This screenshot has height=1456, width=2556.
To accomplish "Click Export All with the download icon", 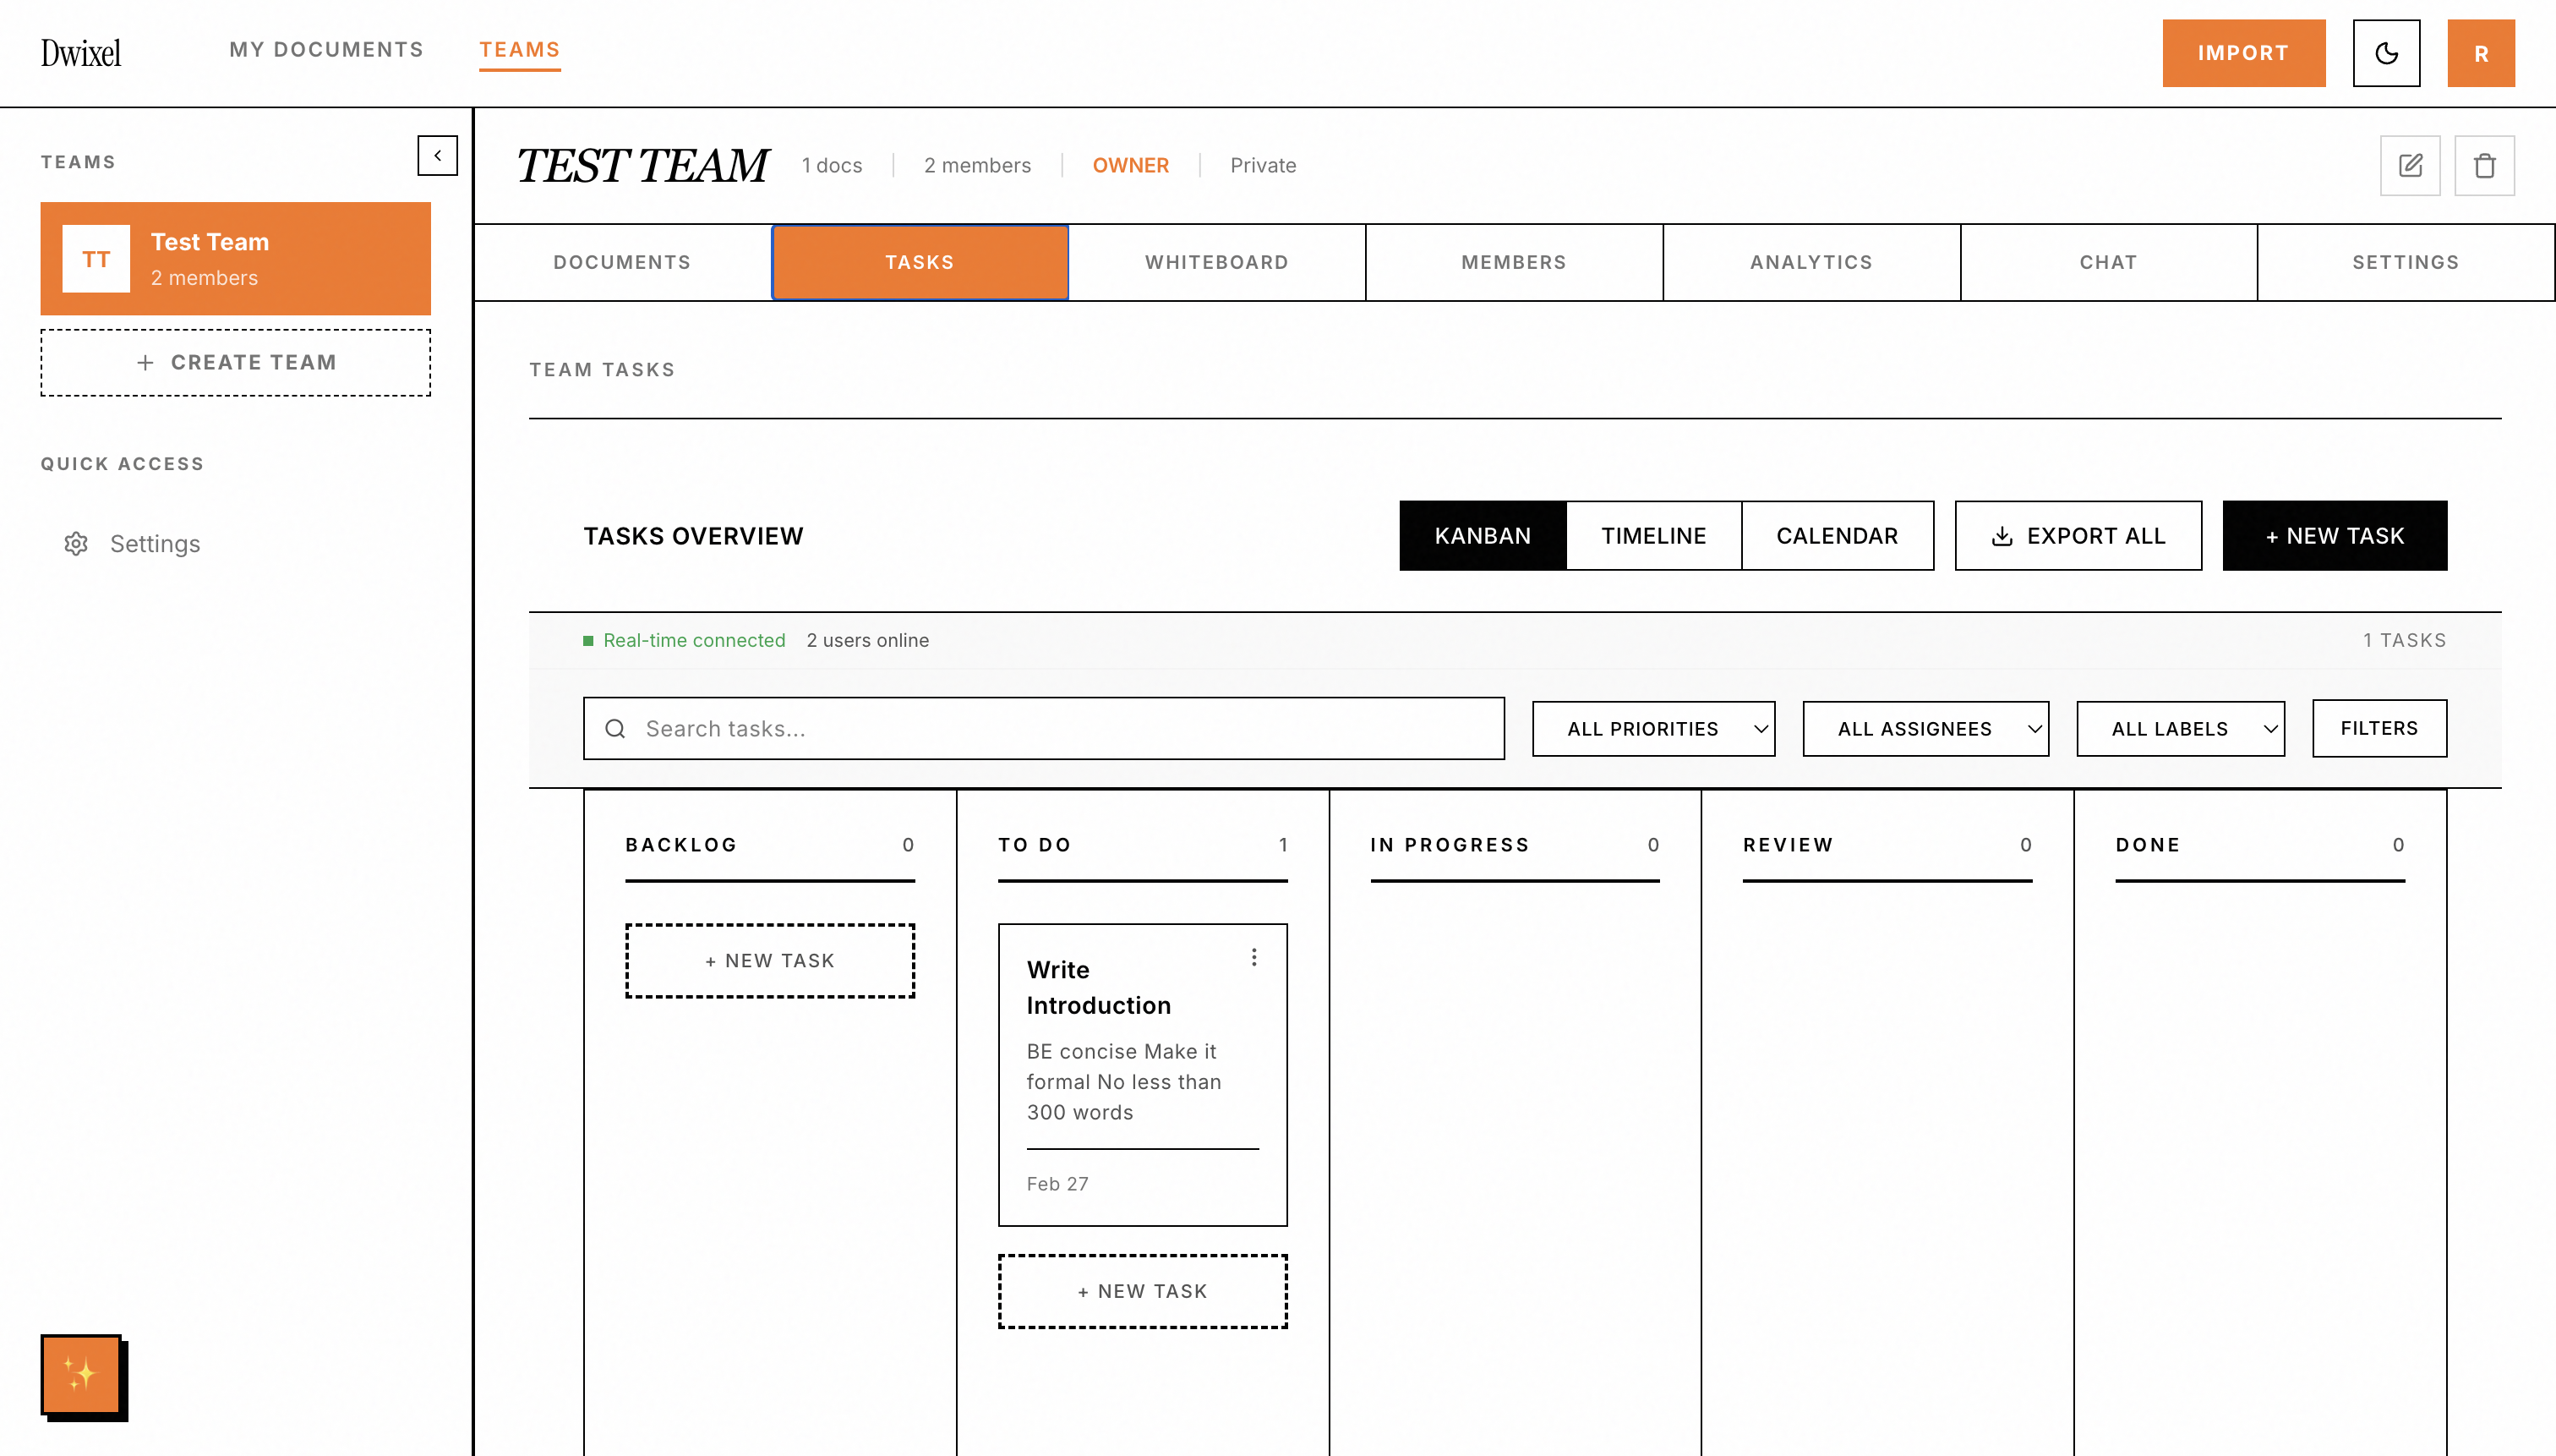I will (2078, 535).
